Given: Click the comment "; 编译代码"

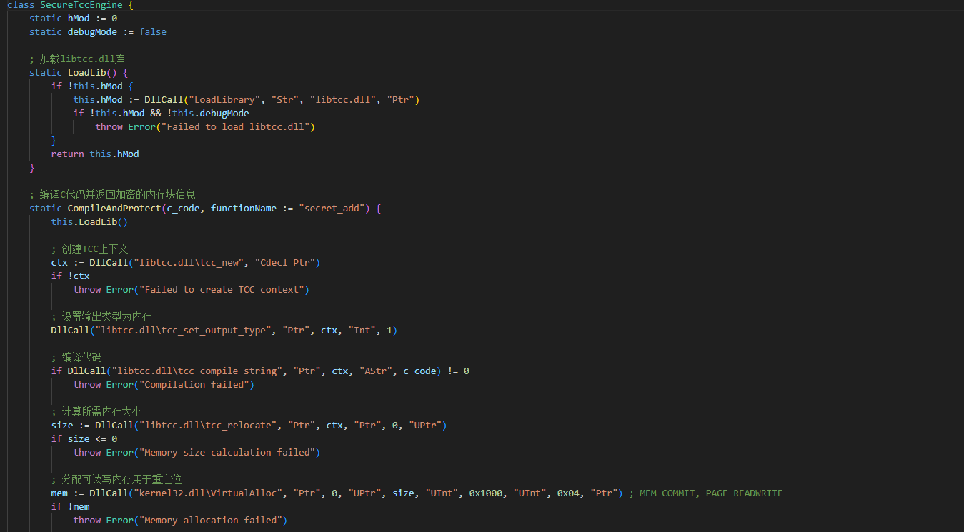Looking at the screenshot, I should pyautogui.click(x=76, y=358).
